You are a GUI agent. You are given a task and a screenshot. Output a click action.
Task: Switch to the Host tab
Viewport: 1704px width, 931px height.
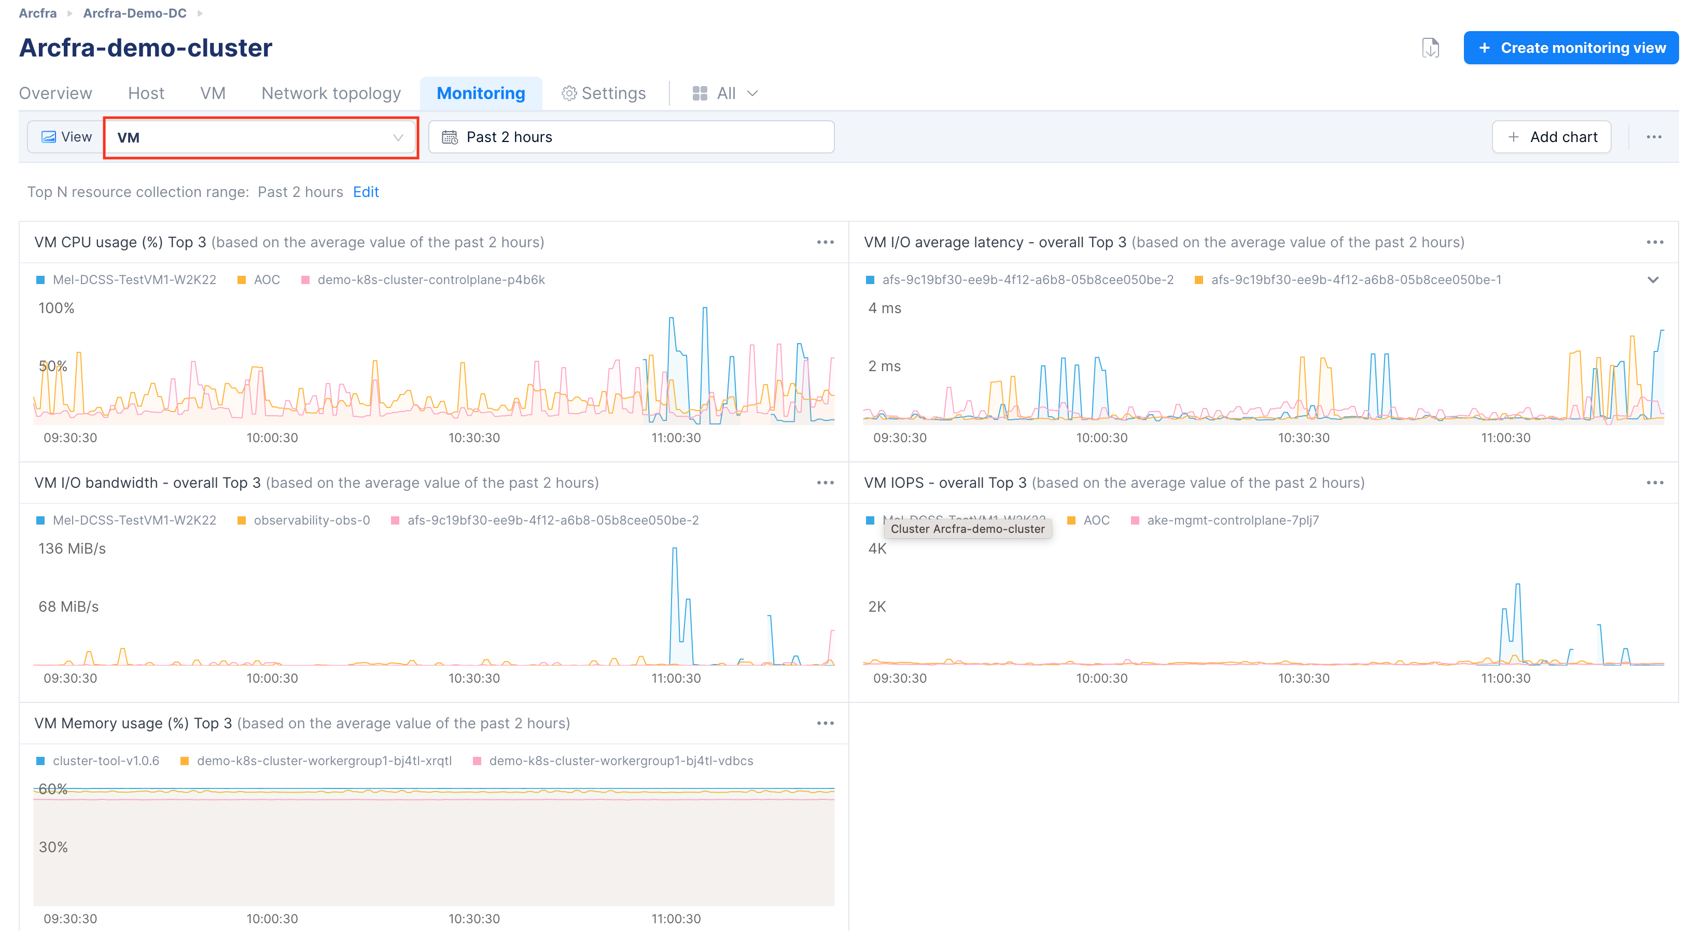tap(146, 93)
